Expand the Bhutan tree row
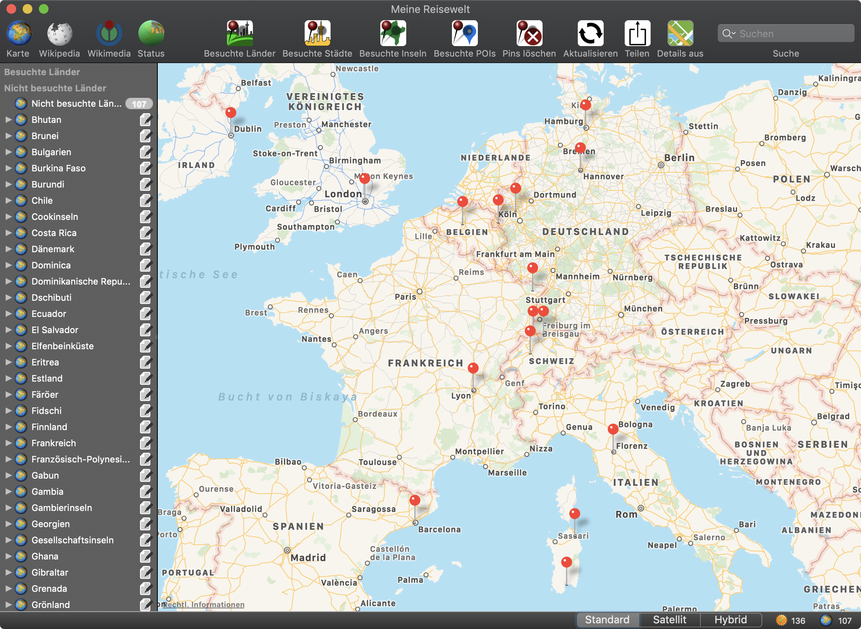The width and height of the screenshot is (861, 629). [8, 120]
